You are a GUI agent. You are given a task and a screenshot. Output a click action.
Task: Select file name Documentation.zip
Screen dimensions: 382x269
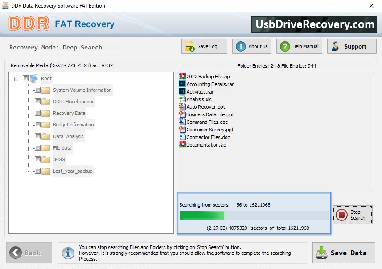click(x=206, y=145)
